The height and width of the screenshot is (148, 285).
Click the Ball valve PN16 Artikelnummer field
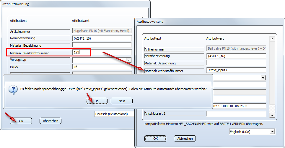(x=236, y=48)
